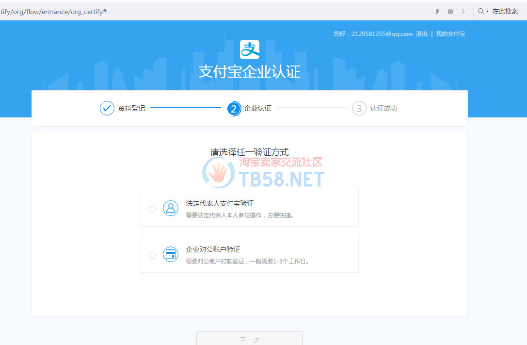Click the bank card icon for corporate account verification
The width and height of the screenshot is (527, 345).
point(171,254)
